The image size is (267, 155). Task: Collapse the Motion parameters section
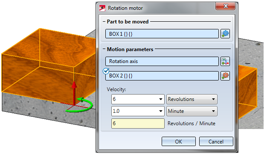104,49
